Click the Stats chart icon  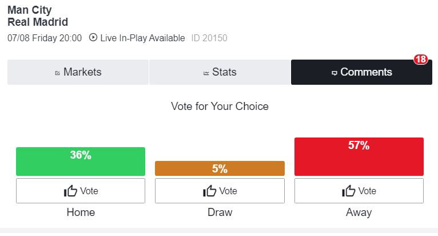coord(206,73)
